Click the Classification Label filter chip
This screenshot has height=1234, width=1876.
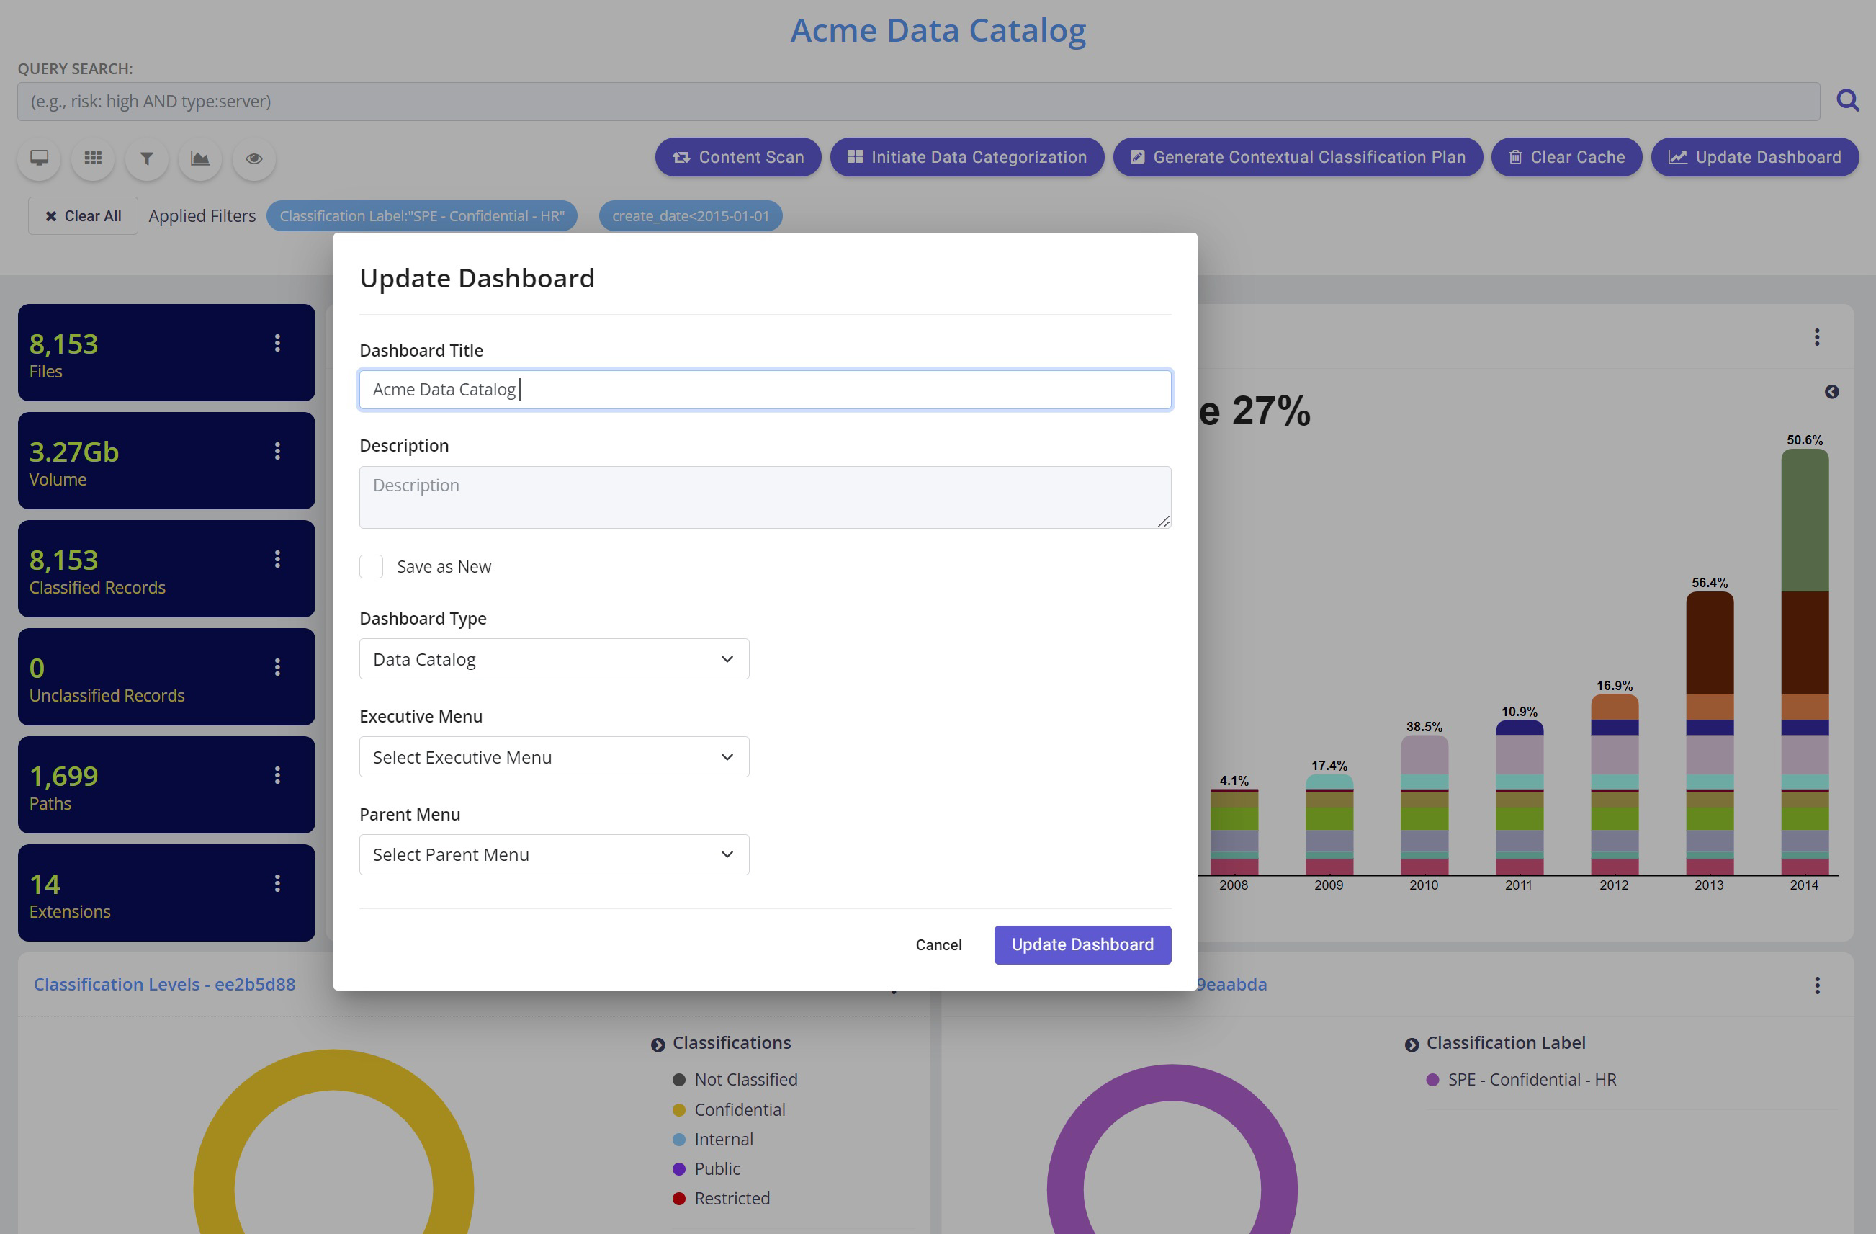[x=422, y=216]
